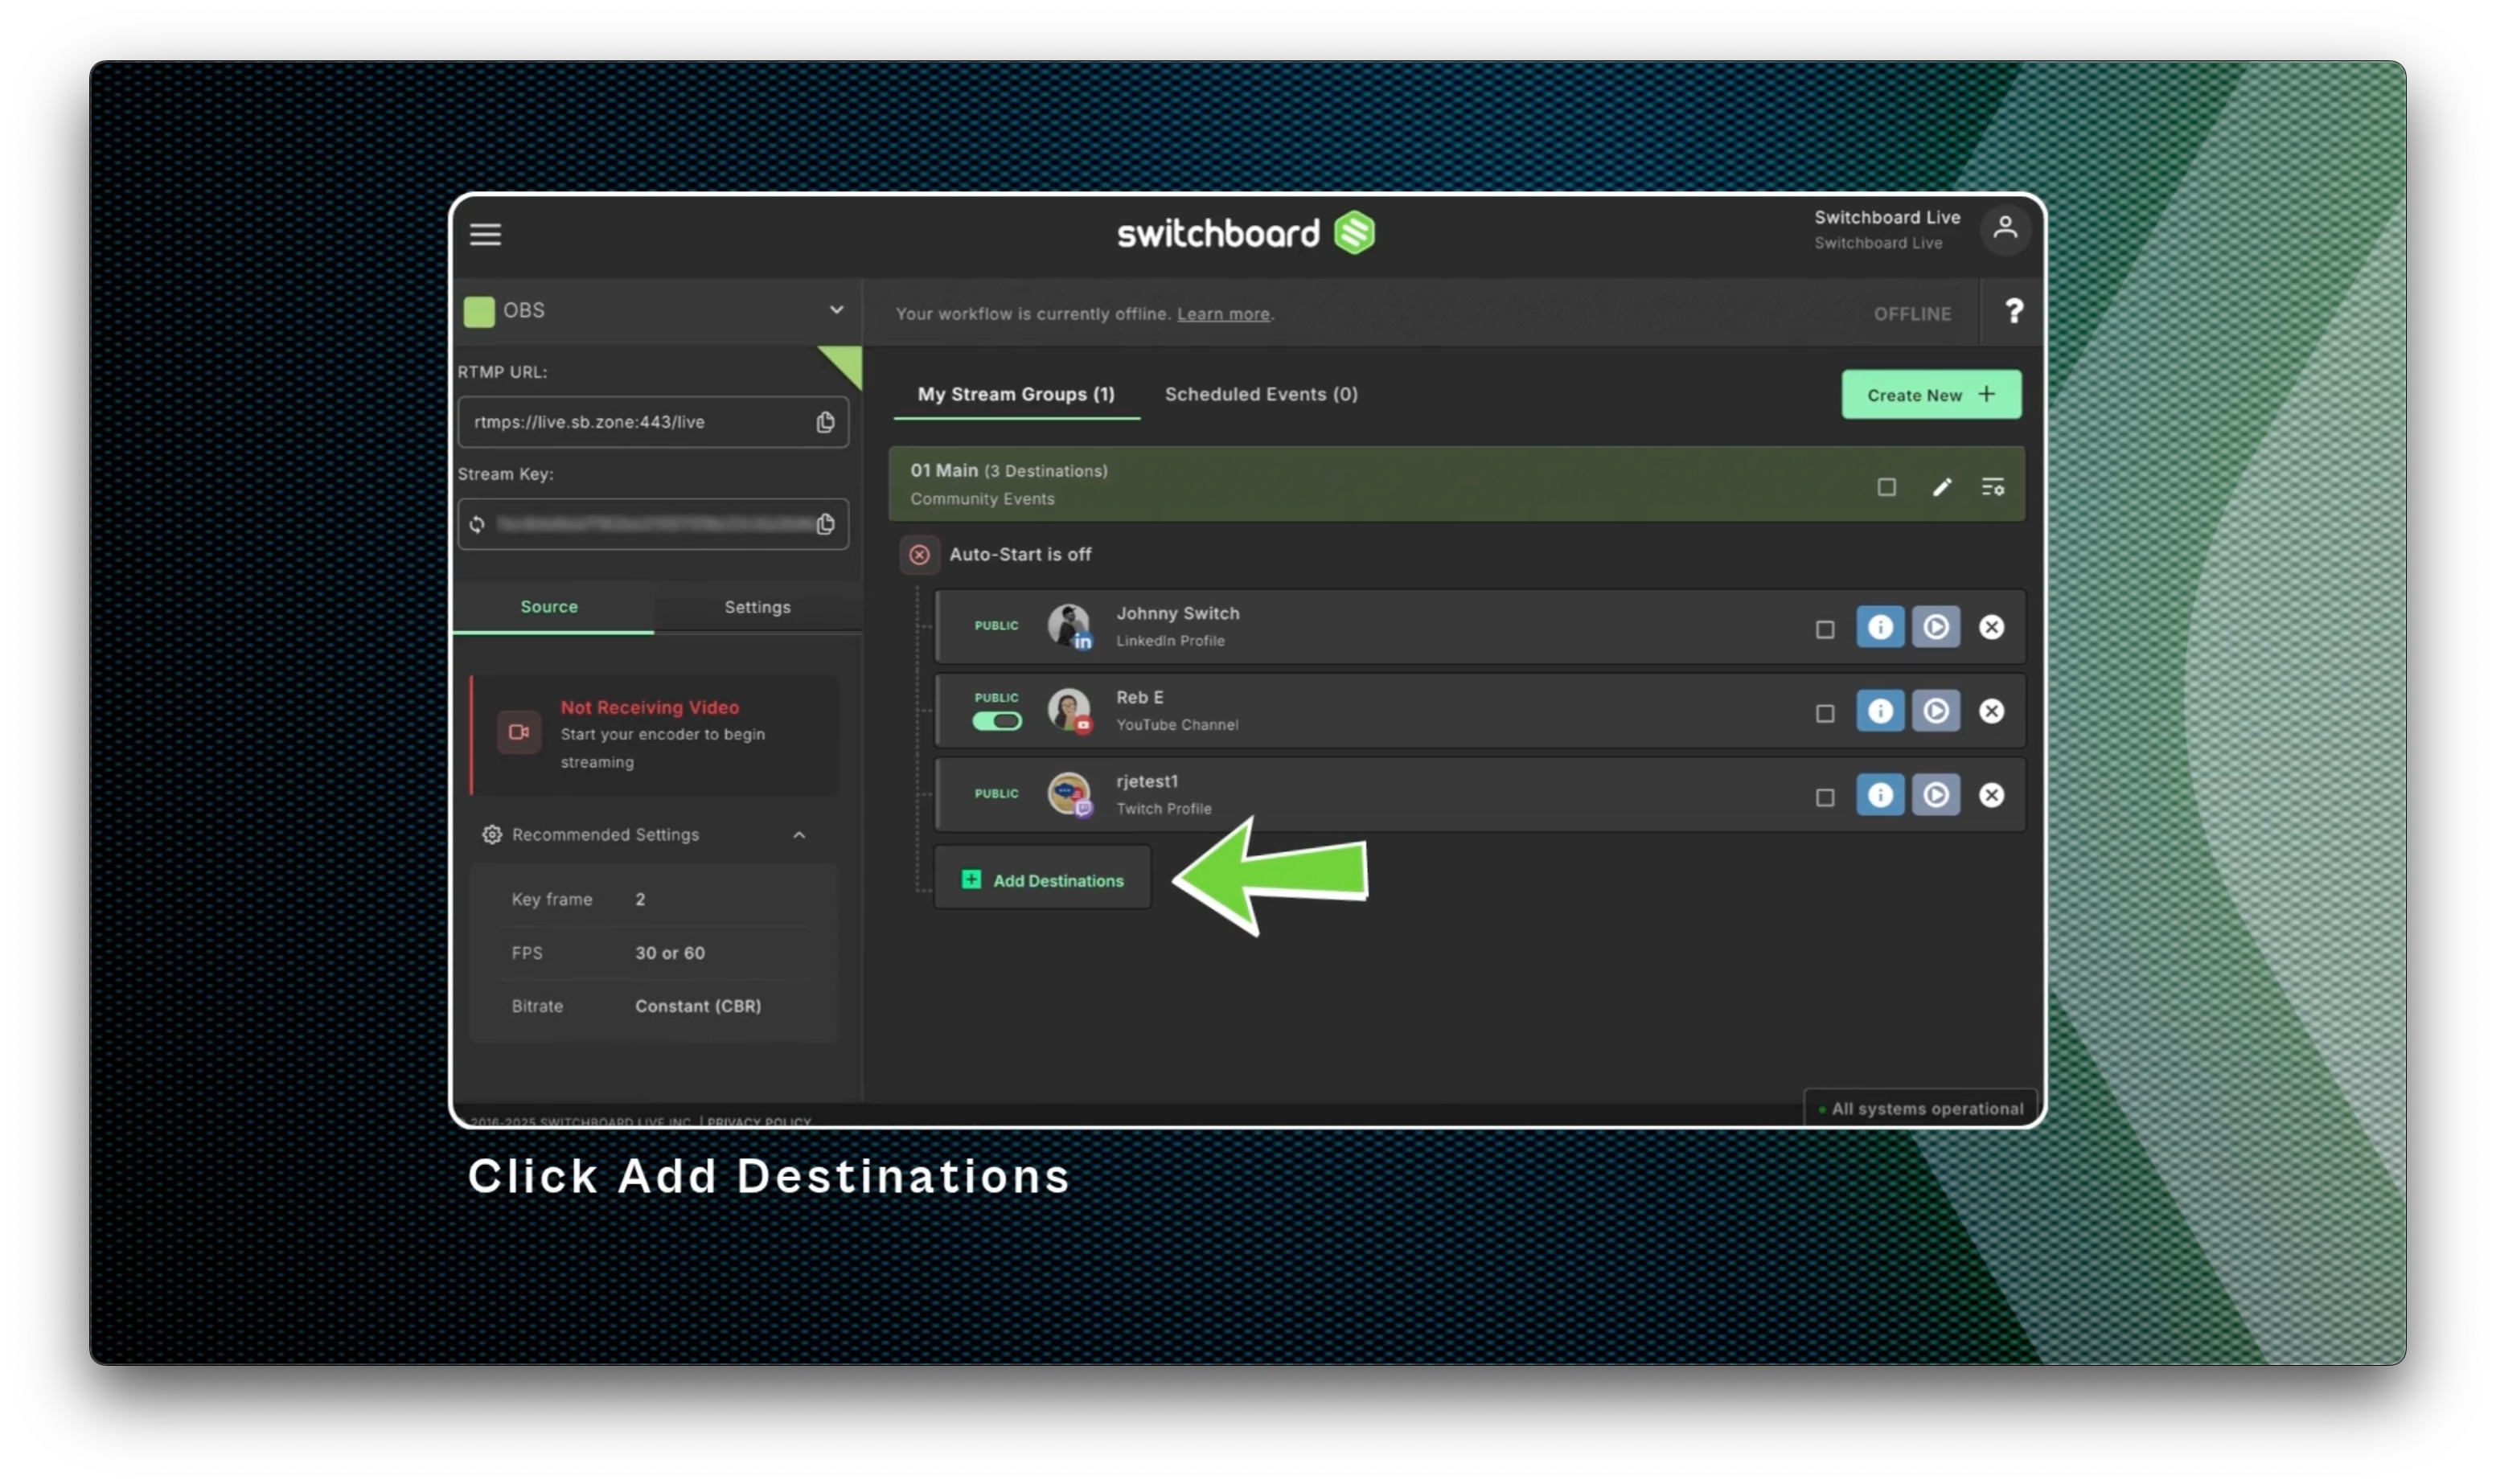2496x1484 pixels.
Task: Select the 01 Main group checkbox
Action: (1886, 487)
